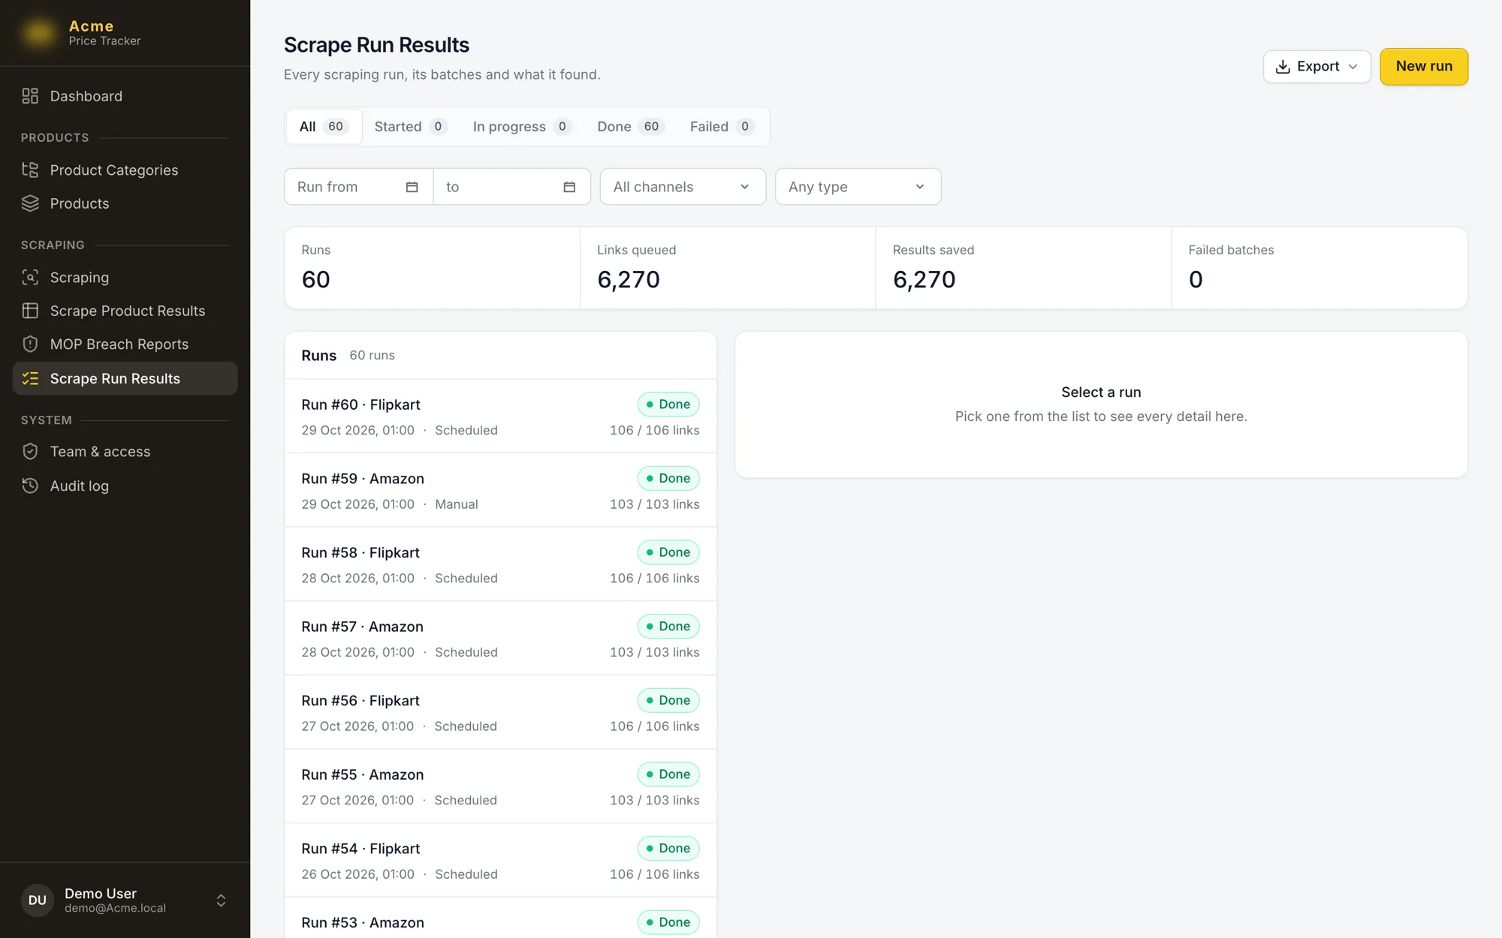Screen dimensions: 1502x938
Task: Select Run #54 · Flipkart
Action: tap(500, 860)
